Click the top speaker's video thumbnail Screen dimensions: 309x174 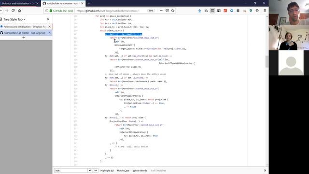click(x=289, y=13)
